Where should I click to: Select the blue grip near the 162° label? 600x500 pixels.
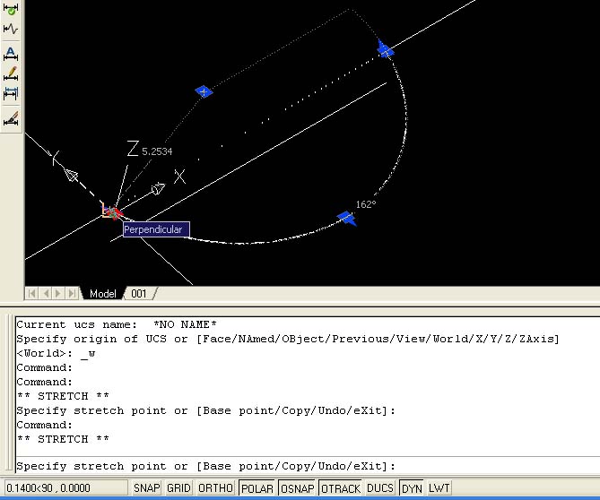(x=347, y=219)
